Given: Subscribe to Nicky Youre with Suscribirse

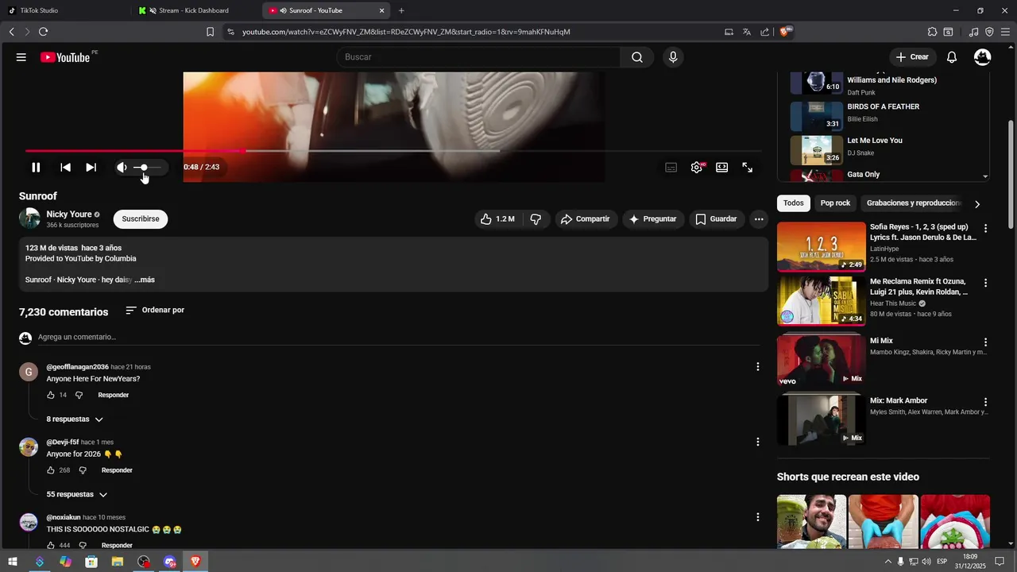Looking at the screenshot, I should click(141, 219).
